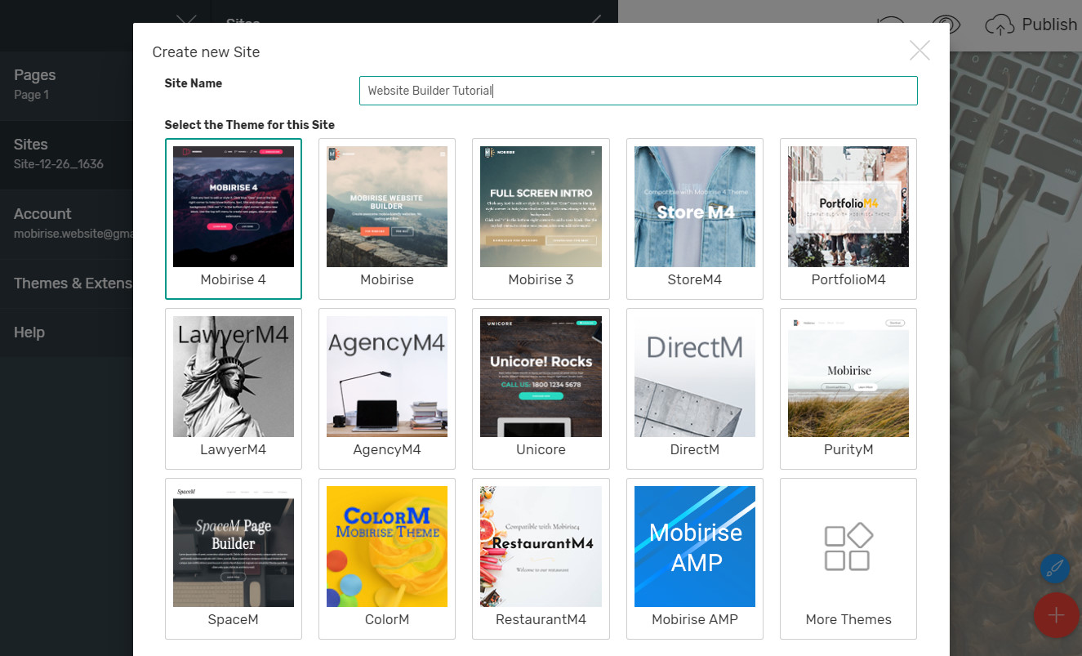This screenshot has width=1082, height=656.
Task: Click the Site Name input field
Action: coord(638,91)
